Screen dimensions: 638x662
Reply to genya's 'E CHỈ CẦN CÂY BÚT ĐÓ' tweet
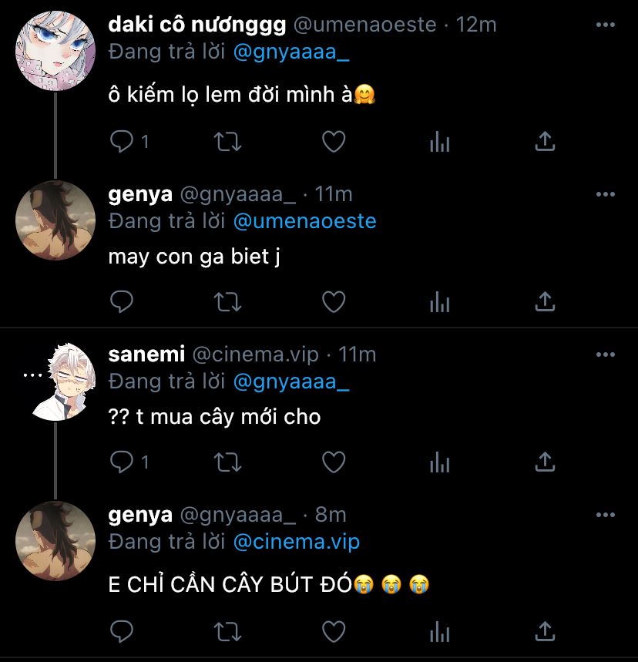click(x=122, y=632)
